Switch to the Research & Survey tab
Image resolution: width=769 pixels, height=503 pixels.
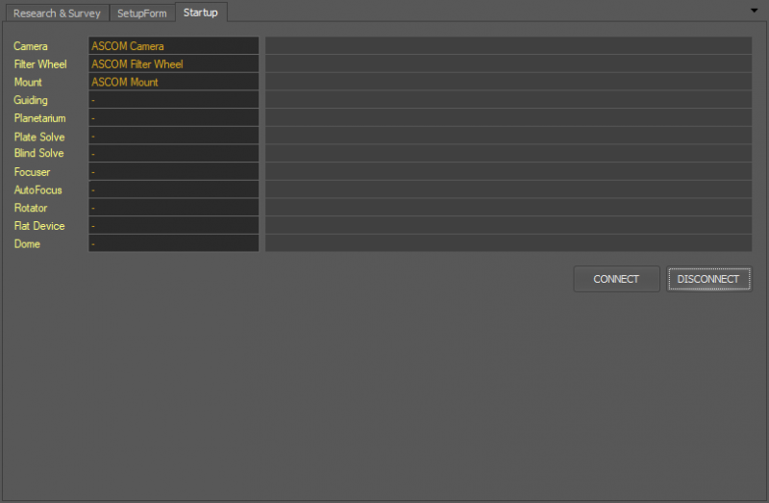tap(57, 13)
